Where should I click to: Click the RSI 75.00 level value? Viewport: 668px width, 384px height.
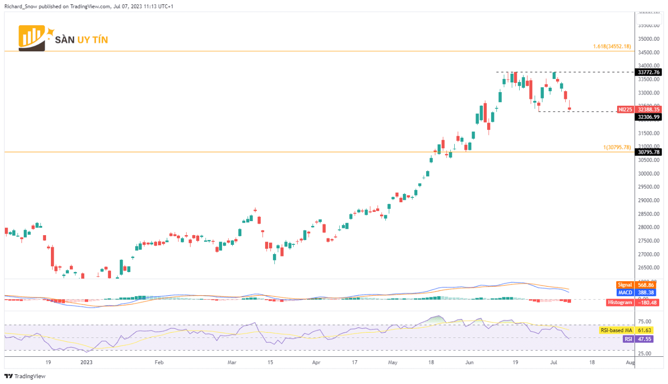tap(644, 321)
